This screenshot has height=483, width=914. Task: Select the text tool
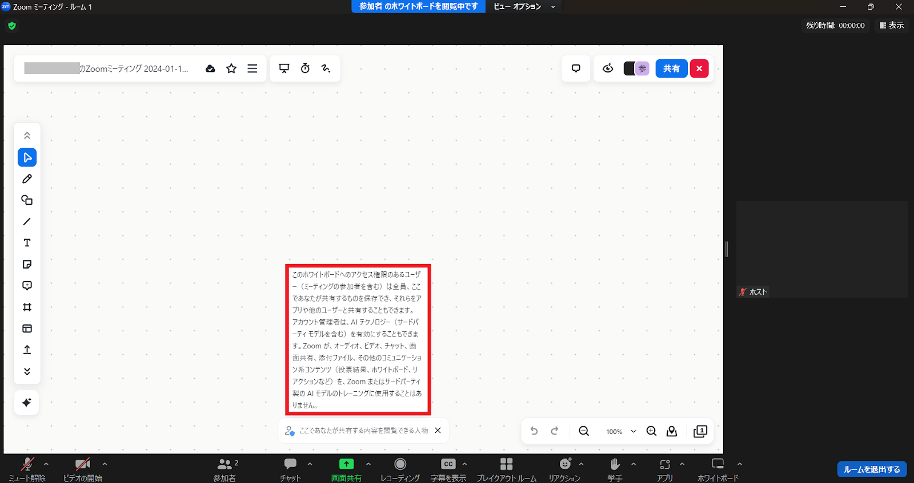pyautogui.click(x=27, y=243)
